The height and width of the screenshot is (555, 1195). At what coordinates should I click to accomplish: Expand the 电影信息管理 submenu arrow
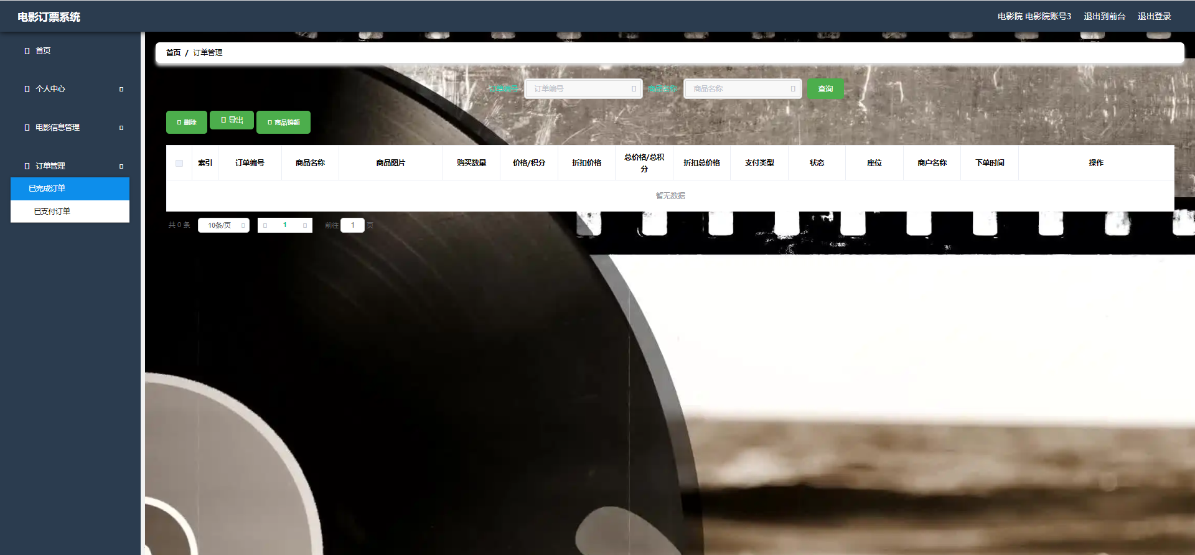pyautogui.click(x=121, y=128)
